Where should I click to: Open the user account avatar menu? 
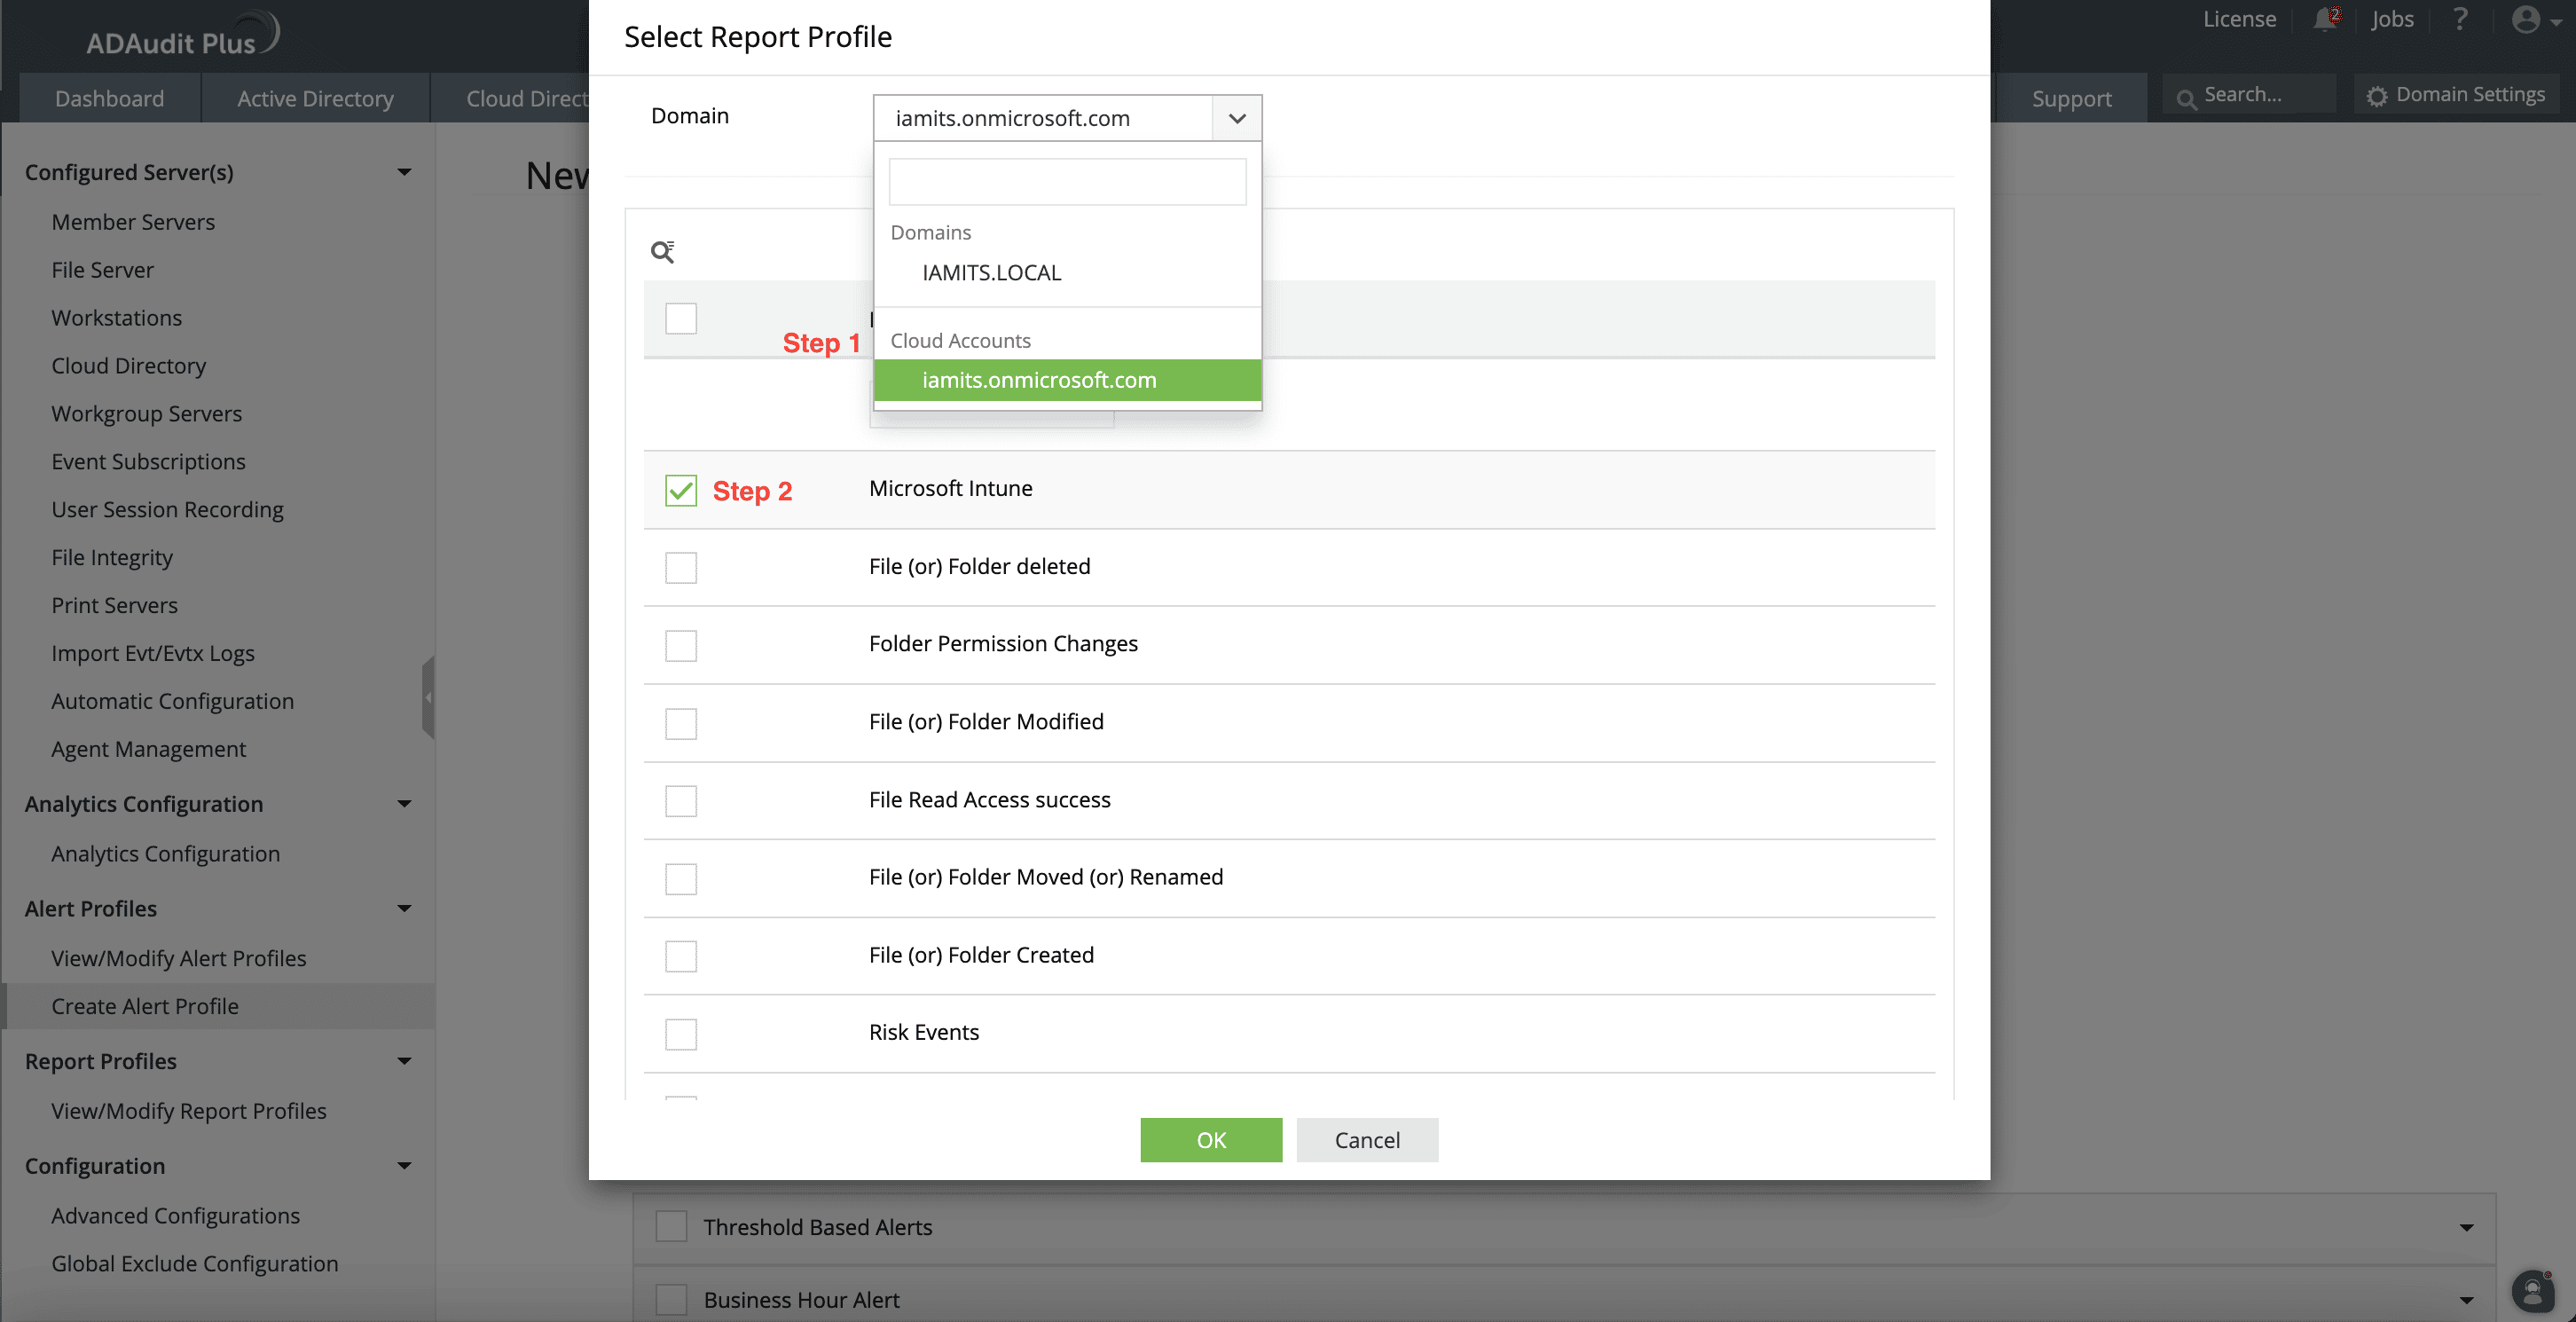2526,20
